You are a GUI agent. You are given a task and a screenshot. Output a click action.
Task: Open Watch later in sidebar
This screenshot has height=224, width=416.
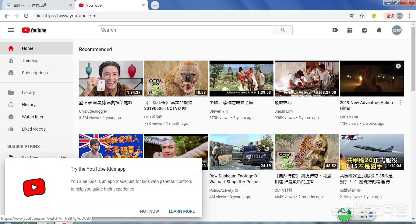(x=37, y=117)
